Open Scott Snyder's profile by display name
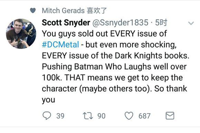200x133 pixels. [x=66, y=22]
